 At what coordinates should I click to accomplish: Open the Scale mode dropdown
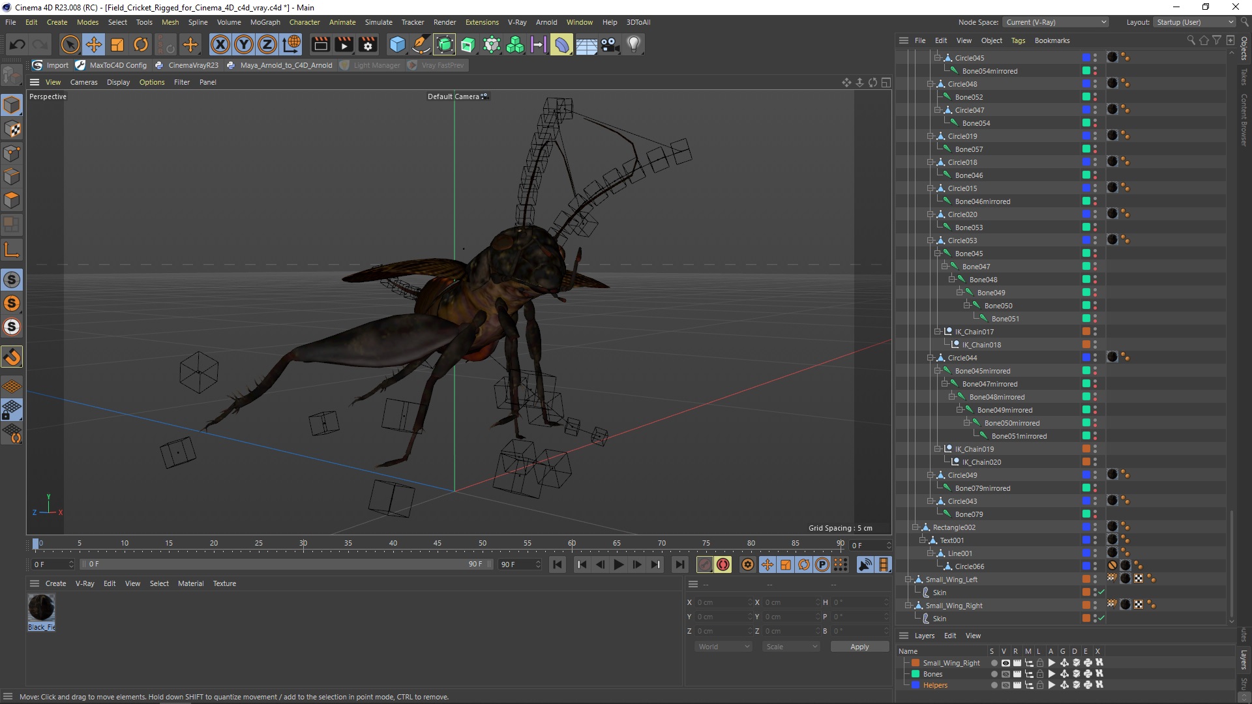click(x=791, y=647)
